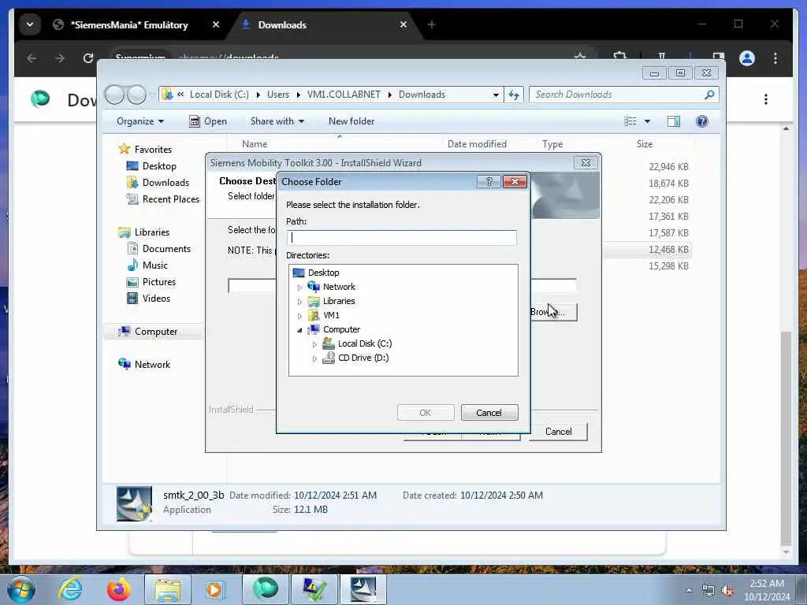Screen dimensions: 807x605
Task: Open the view options dropdown arrow
Action: coord(648,121)
